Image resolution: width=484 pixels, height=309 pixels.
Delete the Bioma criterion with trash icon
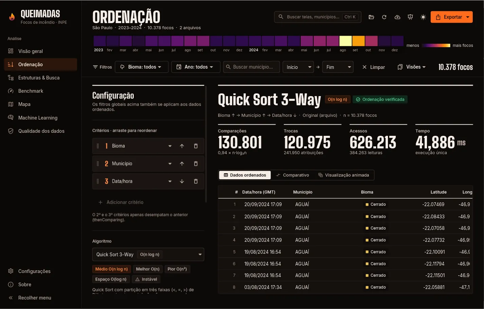click(x=196, y=146)
